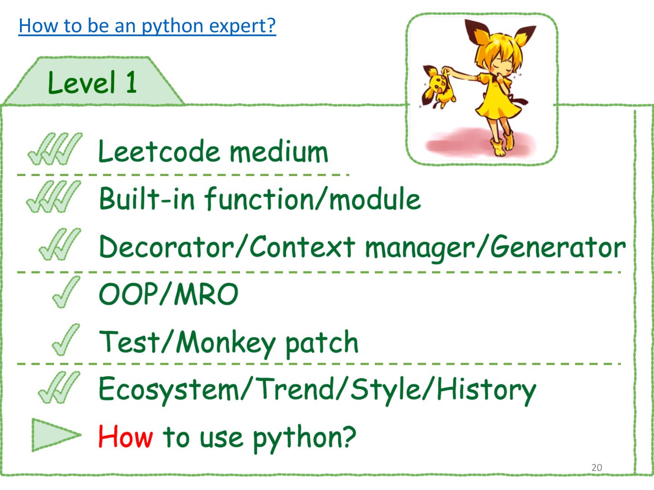The width and height of the screenshot is (654, 490).
Task: Click the triple checkmark beside Built-in function/module
Action: click(54, 196)
